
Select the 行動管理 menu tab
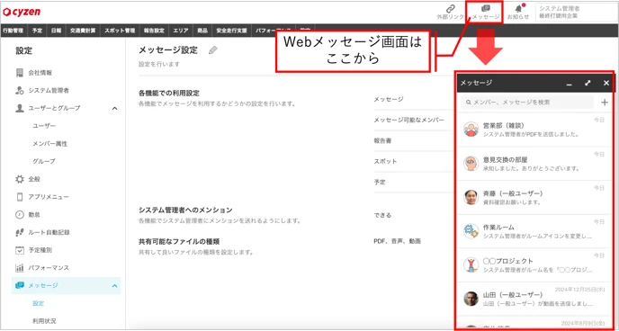[13, 30]
